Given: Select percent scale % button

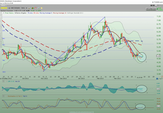Looking at the screenshot, I should click(x=160, y=79).
